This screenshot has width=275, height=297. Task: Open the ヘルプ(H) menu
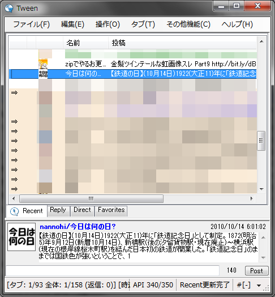[x=237, y=24]
